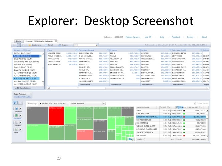Switch to the chart view icon

pos(15,103)
